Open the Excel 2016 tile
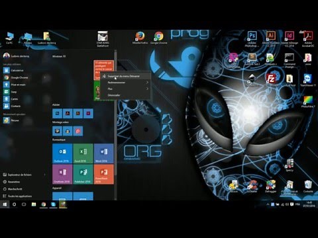This screenshot has height=238, width=318. point(83,153)
